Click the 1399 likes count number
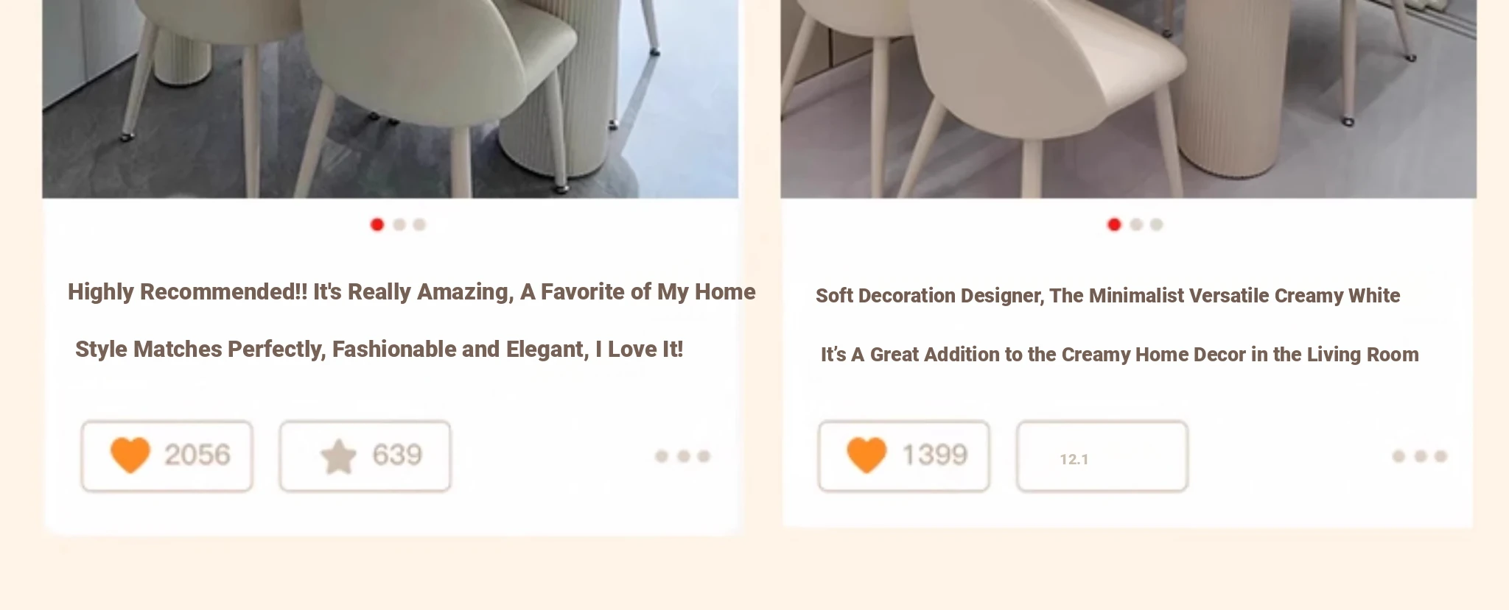 (x=934, y=455)
